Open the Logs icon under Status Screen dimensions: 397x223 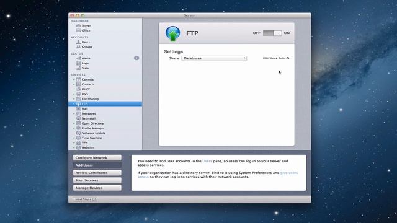79,63
